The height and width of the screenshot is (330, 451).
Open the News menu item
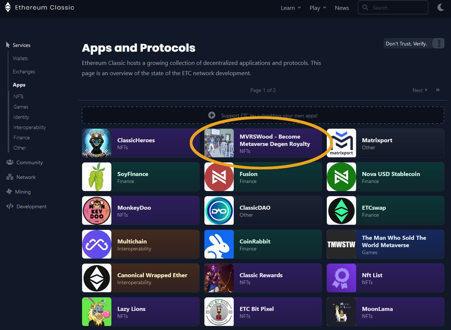(x=342, y=8)
